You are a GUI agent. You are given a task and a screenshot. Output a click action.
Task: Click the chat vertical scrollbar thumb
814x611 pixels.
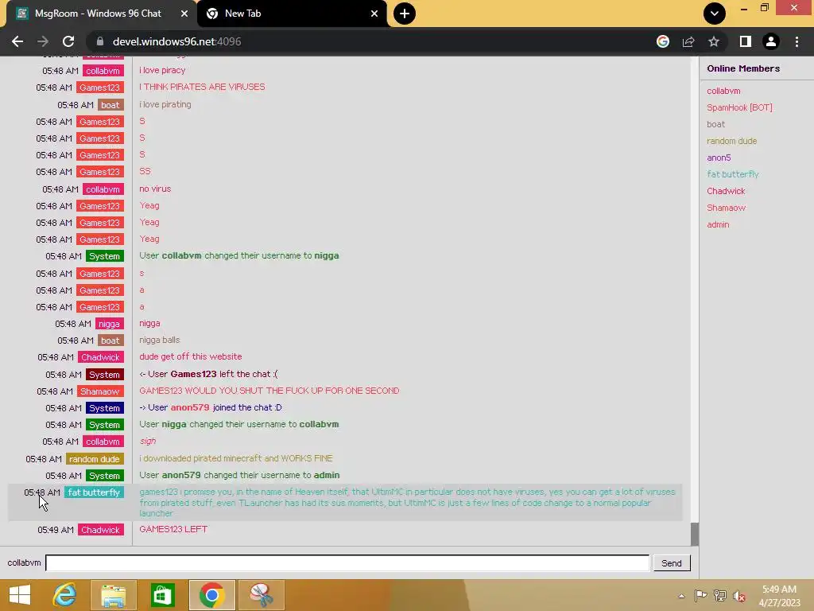(x=695, y=534)
